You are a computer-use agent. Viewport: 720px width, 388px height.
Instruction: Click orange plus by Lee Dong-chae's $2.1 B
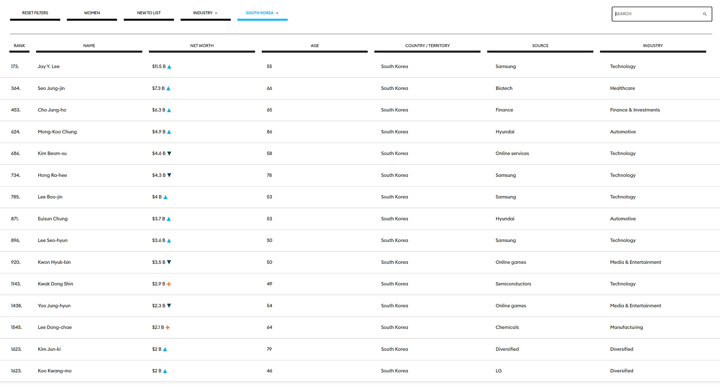click(x=168, y=328)
